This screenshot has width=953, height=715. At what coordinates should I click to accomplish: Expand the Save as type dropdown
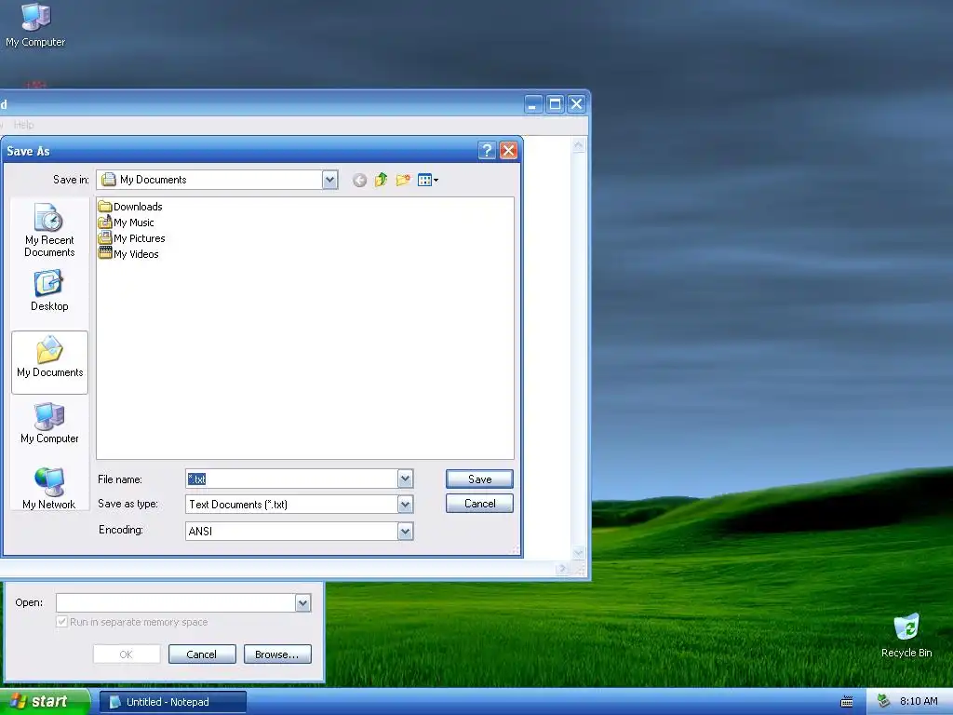(406, 504)
